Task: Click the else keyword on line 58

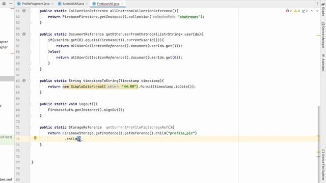Action: (54, 52)
